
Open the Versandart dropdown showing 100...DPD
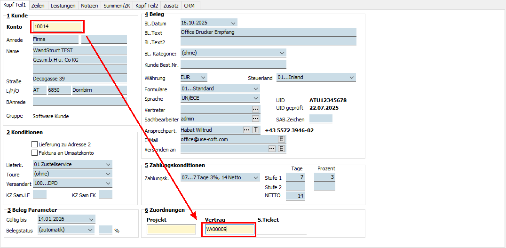[108, 183]
